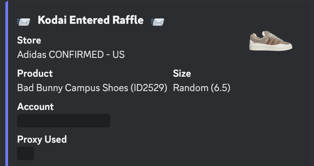Select the Product field label

tap(35, 74)
